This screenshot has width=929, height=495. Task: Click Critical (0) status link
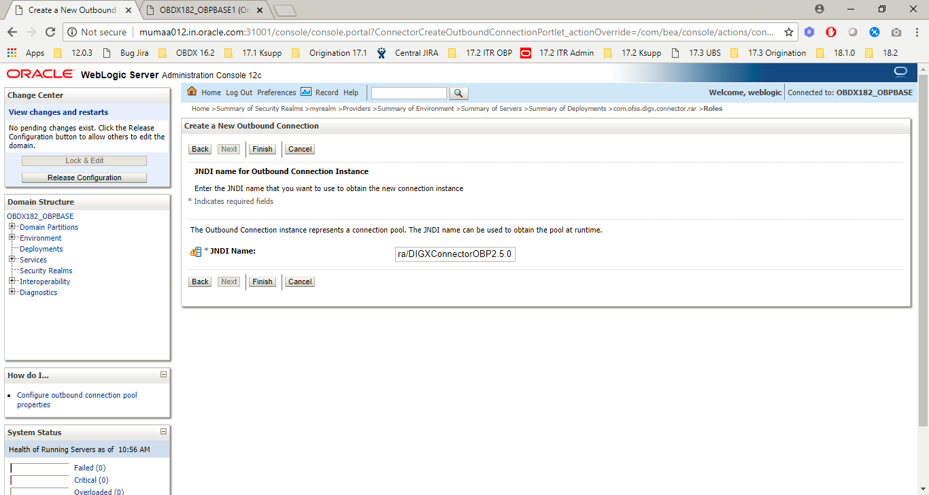coord(91,480)
